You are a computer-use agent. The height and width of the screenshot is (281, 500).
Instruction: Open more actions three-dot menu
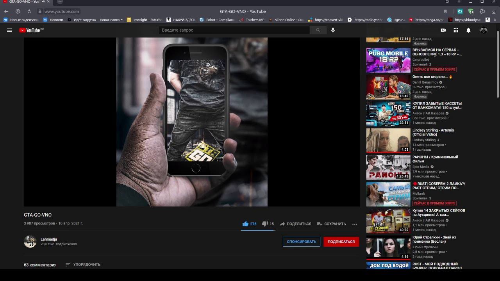[x=355, y=224]
